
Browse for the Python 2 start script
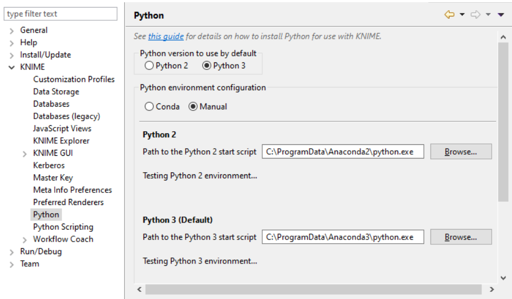tap(461, 151)
